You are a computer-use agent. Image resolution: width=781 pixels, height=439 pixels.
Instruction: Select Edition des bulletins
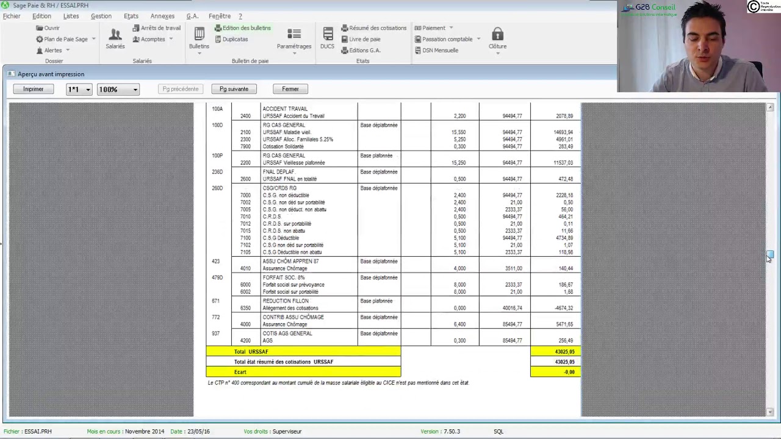(242, 28)
